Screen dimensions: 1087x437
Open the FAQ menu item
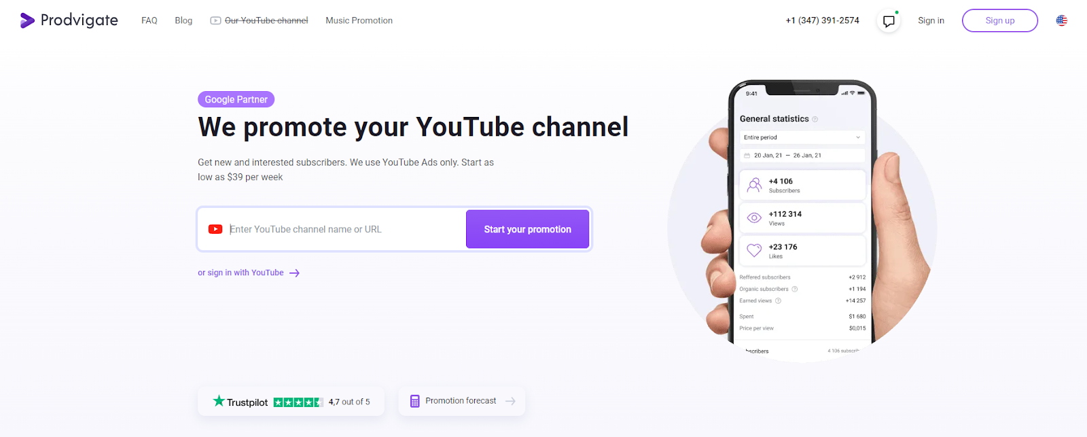[149, 20]
